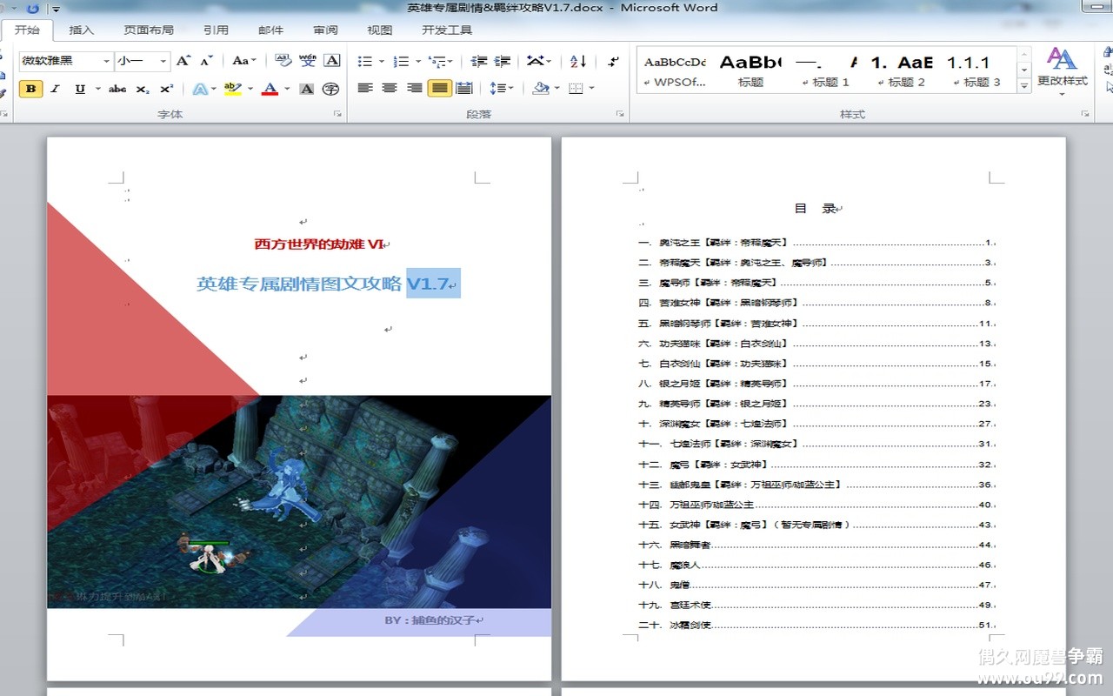Click the grow font size icon

pyautogui.click(x=183, y=61)
